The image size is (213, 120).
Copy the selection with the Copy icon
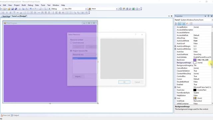pos(23,9)
